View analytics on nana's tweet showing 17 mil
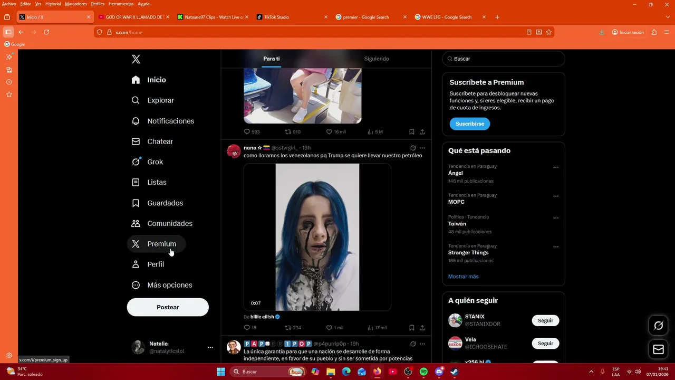The height and width of the screenshot is (380, 675). [377, 328]
